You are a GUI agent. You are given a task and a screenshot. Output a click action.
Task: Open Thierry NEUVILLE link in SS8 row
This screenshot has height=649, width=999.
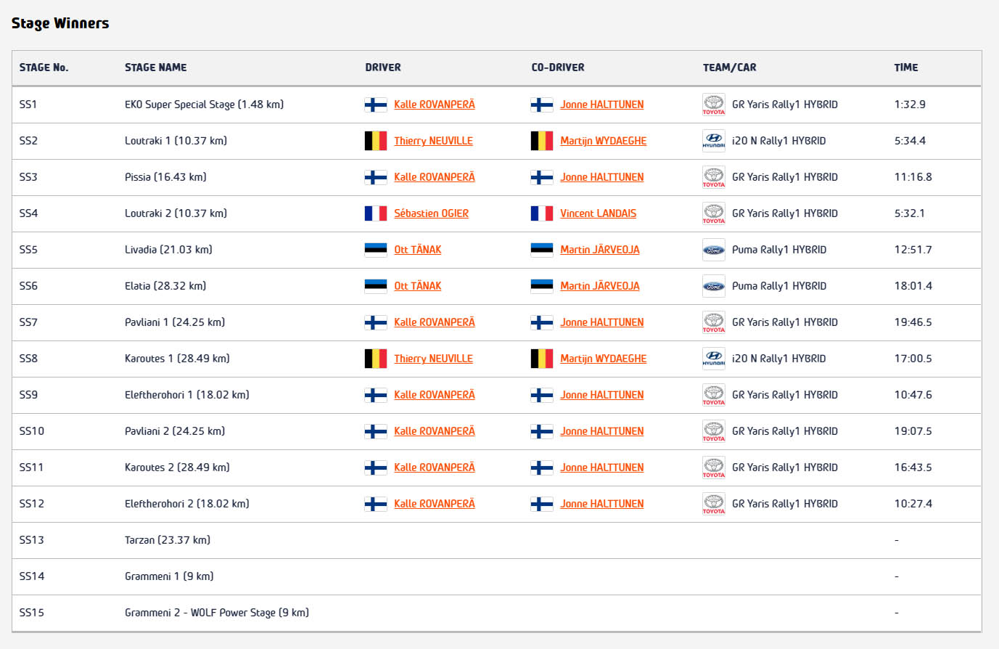[433, 359]
